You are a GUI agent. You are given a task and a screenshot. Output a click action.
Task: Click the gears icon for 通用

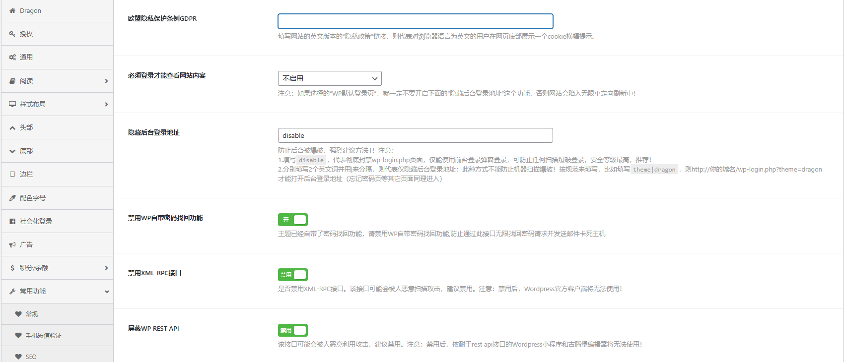(12, 57)
